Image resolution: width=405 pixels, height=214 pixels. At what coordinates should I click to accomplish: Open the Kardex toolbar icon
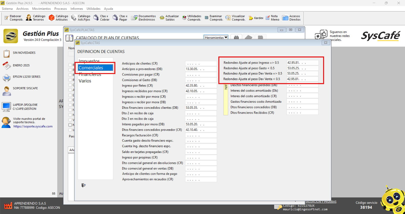[256, 18]
